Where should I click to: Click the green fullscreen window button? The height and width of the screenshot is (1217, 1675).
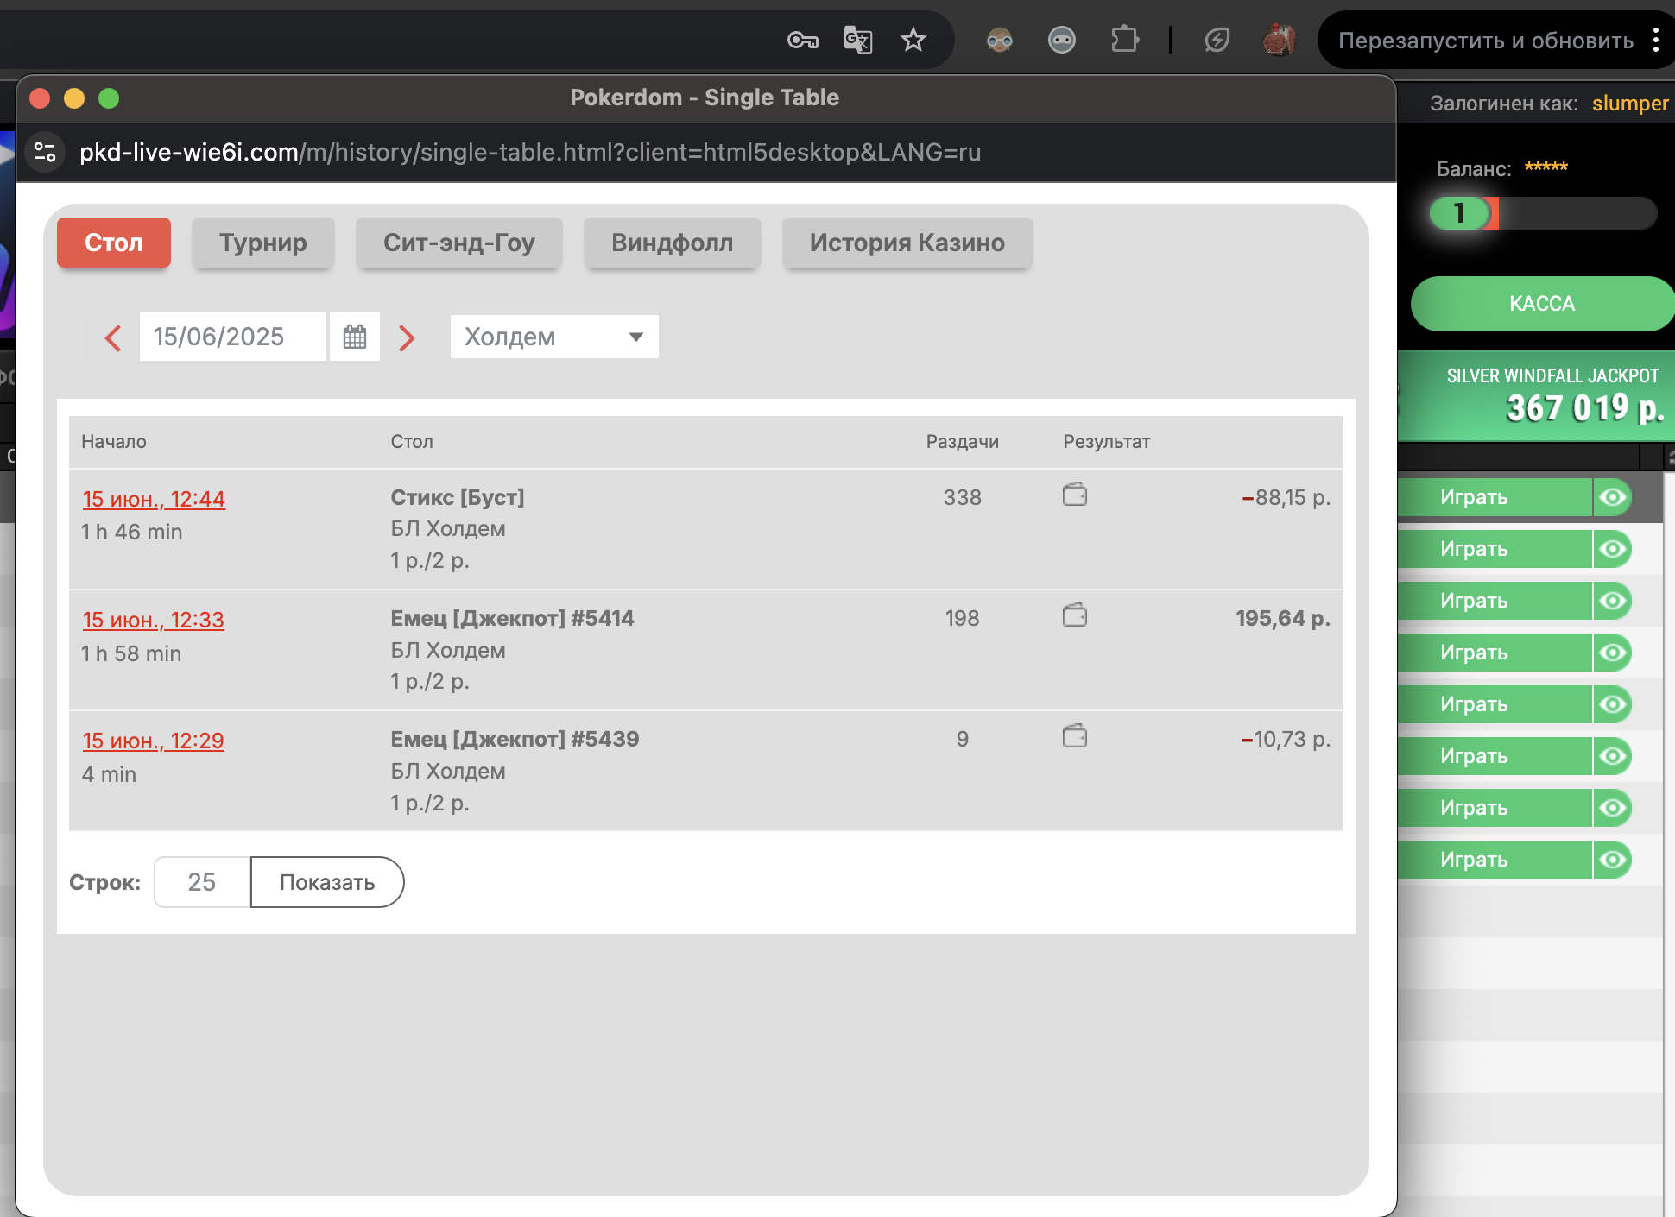click(109, 98)
